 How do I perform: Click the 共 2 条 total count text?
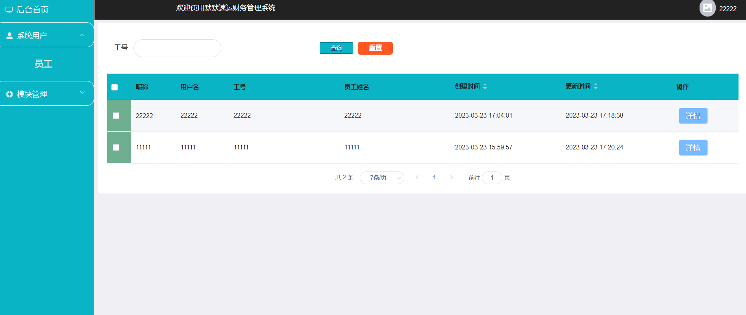[x=344, y=177]
